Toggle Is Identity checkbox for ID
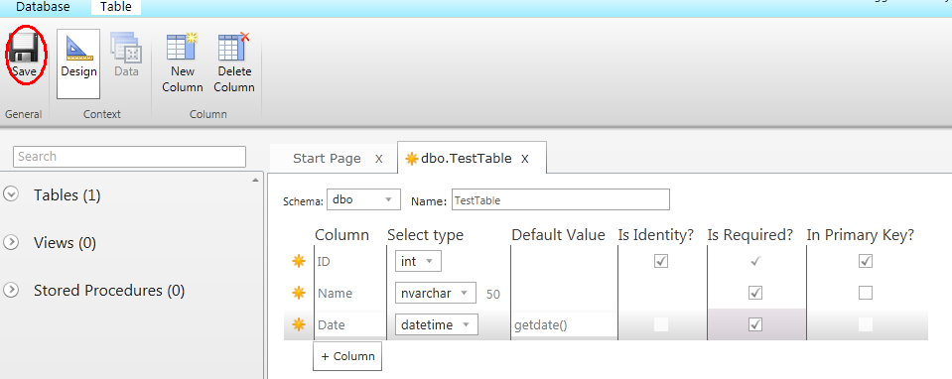This screenshot has width=952, height=379. [x=660, y=261]
